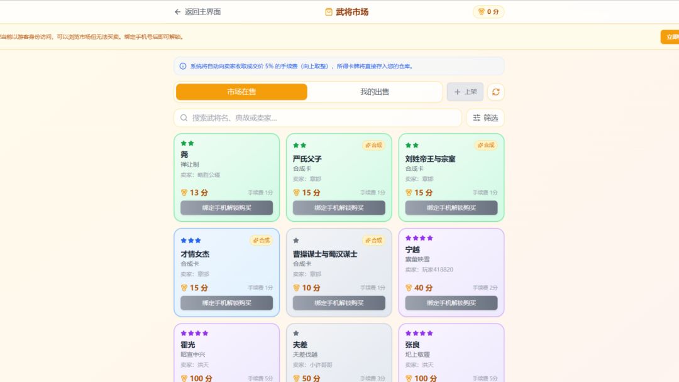The height and width of the screenshot is (382, 679).
Task: Select the 严氏父子 card title
Action: 307,159
